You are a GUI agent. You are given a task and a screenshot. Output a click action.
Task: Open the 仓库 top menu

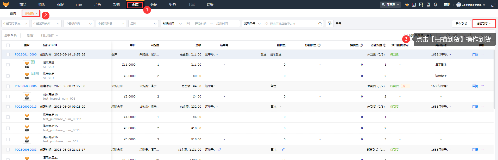point(135,5)
